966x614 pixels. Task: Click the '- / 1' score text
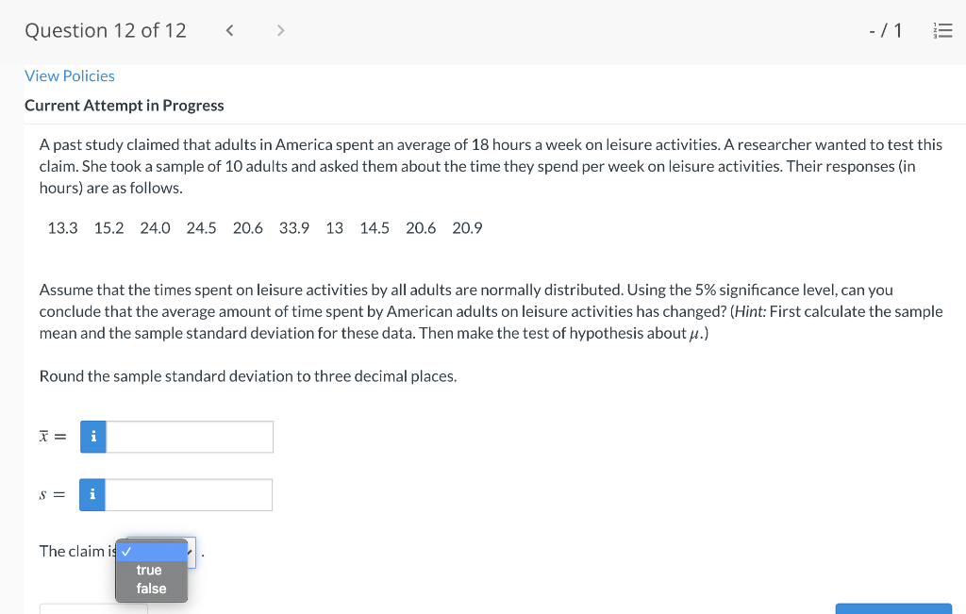click(x=885, y=30)
